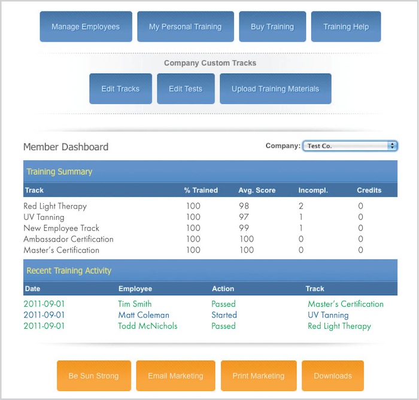
Task: Select Print Marketing button
Action: coord(258,376)
